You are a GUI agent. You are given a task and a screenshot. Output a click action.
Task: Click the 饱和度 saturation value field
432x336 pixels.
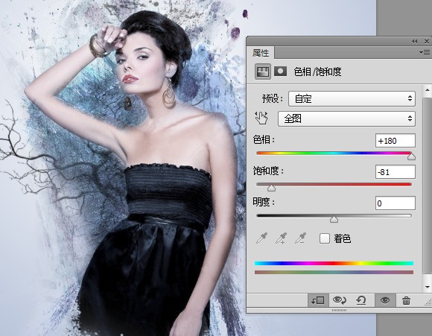[x=395, y=172]
